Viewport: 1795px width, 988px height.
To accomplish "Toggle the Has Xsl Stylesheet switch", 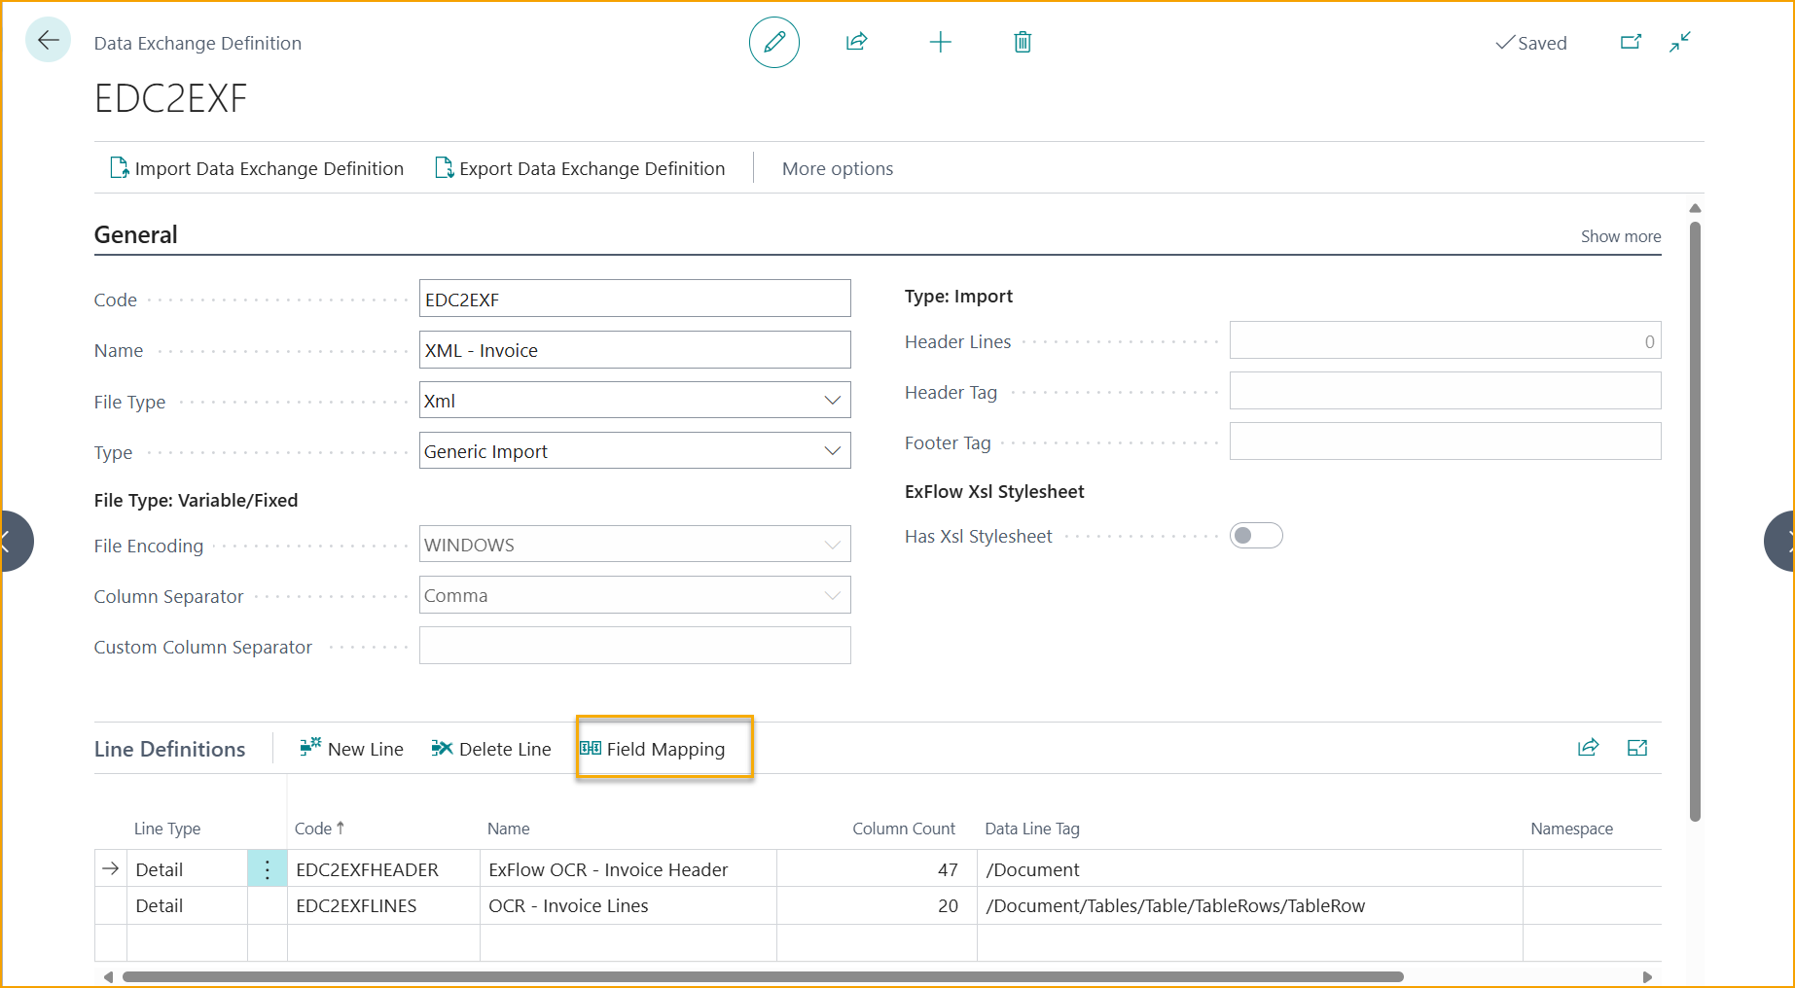I will [x=1256, y=536].
